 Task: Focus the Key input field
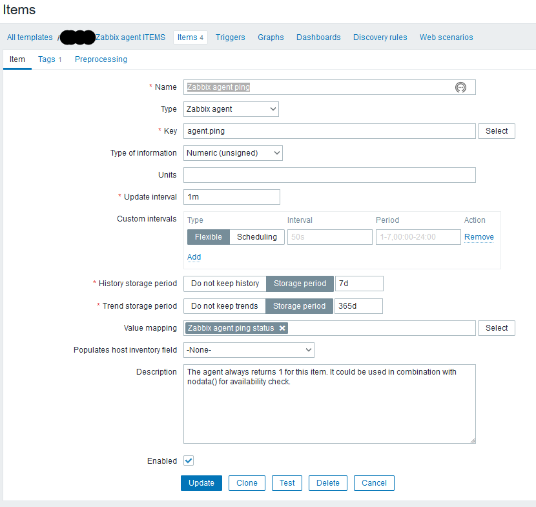click(329, 131)
